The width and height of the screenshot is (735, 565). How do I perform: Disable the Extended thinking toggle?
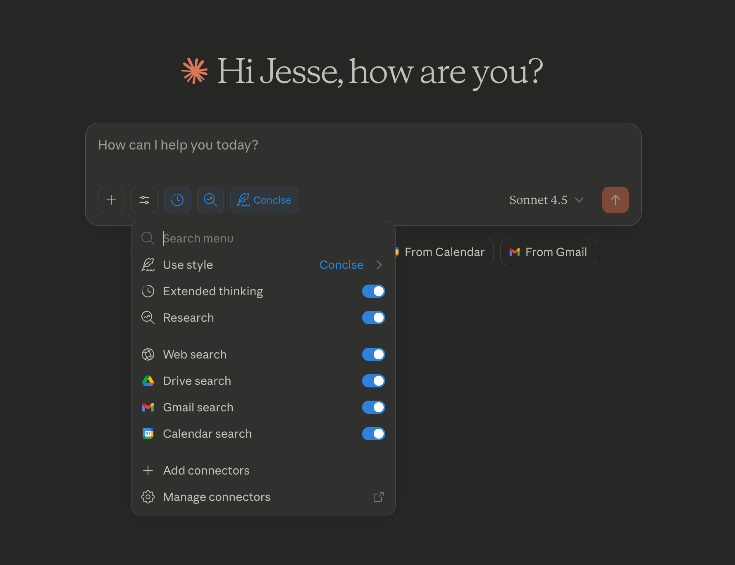click(x=373, y=291)
